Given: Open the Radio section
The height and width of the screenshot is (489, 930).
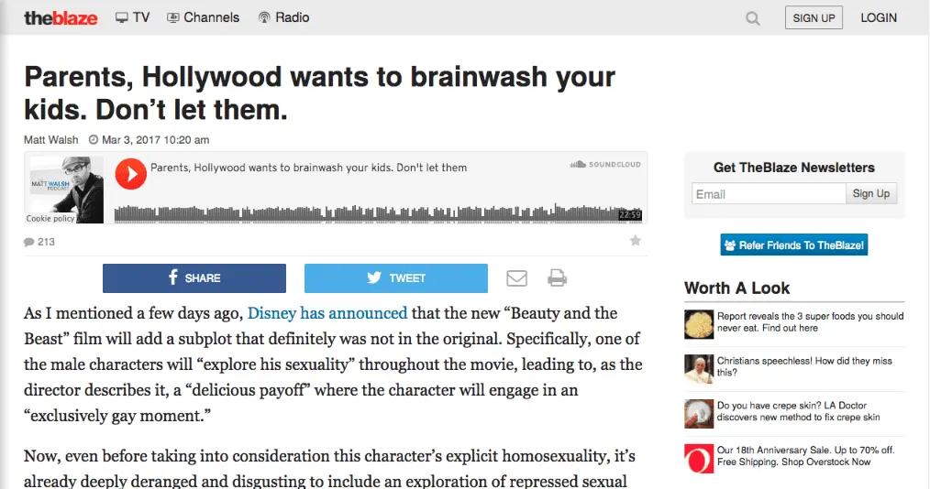Looking at the screenshot, I should point(284,17).
